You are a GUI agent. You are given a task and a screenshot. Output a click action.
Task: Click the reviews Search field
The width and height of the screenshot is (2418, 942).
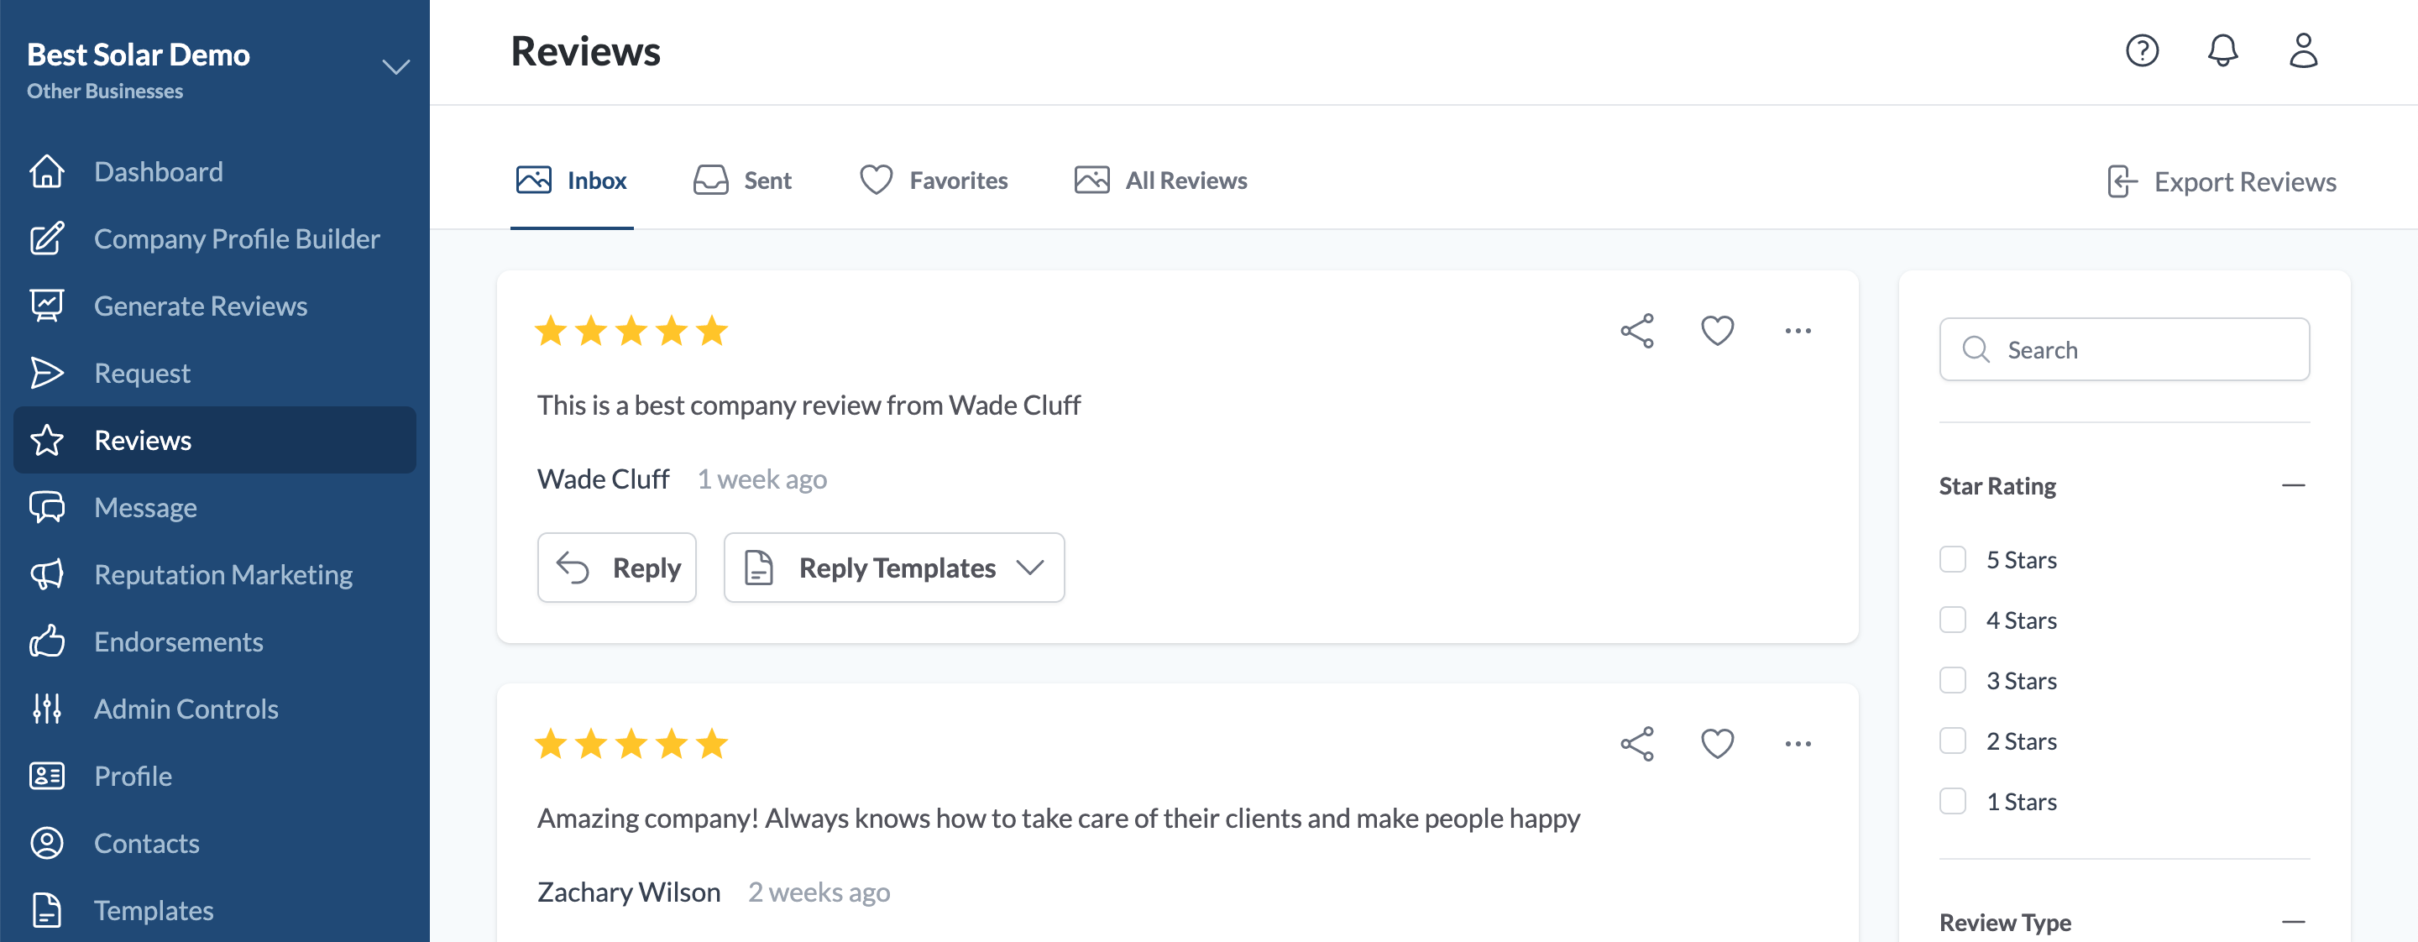(2124, 350)
